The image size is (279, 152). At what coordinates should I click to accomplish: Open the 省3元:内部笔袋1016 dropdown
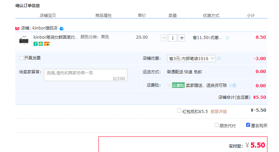pos(191,58)
